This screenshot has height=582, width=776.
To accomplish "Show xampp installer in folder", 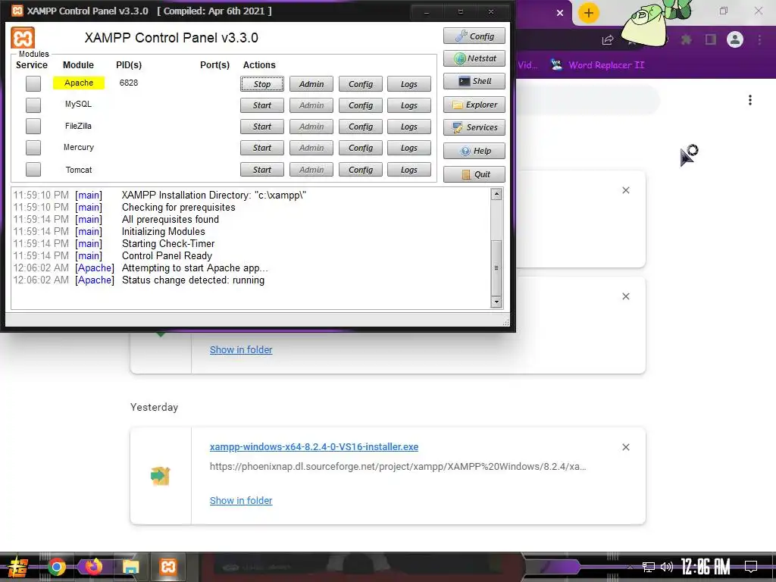I will coord(241,500).
